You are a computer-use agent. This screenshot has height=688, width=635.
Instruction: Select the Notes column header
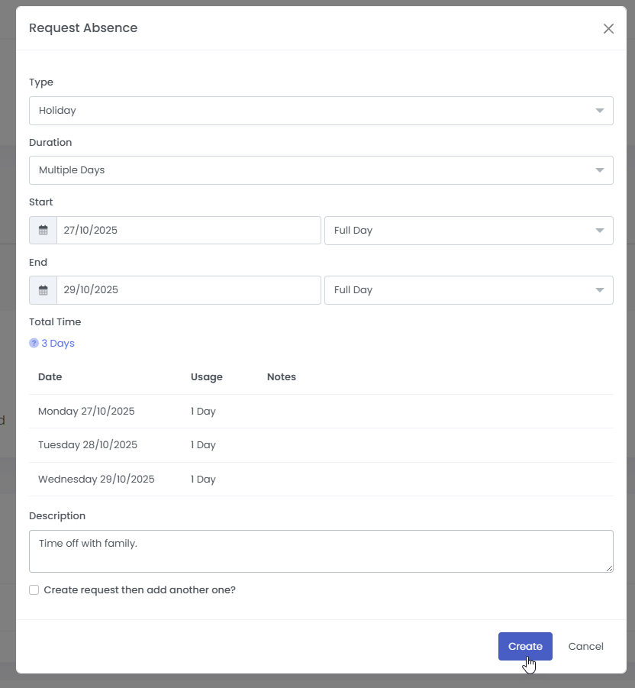[x=282, y=376]
